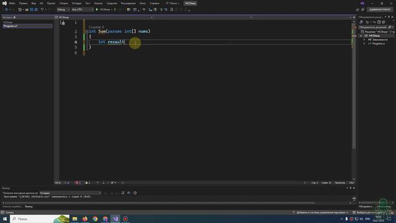Switch to the Вывод tab
This screenshot has width=396, height=223.
pos(29,206)
